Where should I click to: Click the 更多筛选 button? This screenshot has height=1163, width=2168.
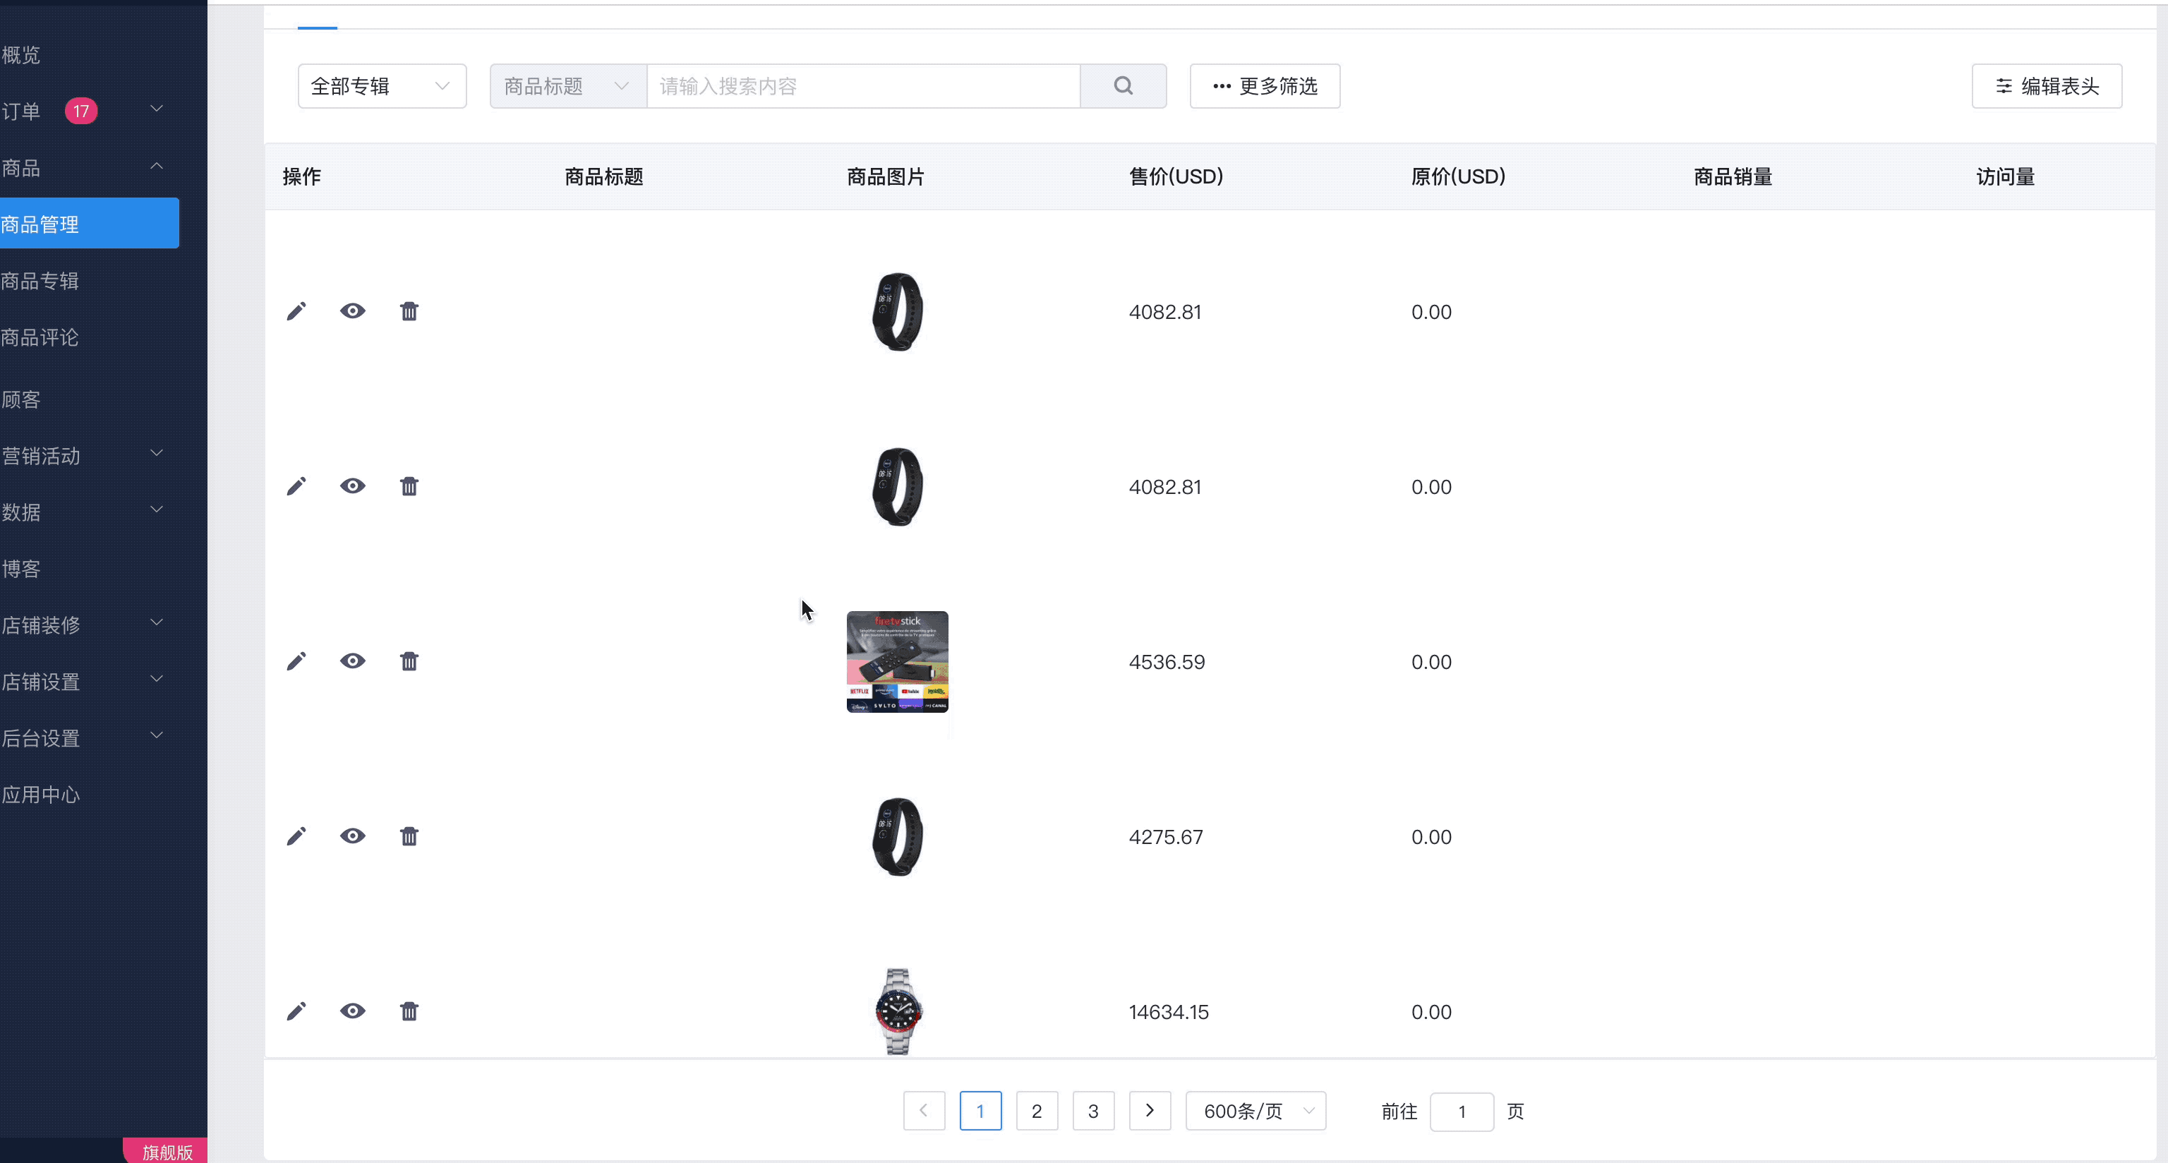pos(1264,86)
